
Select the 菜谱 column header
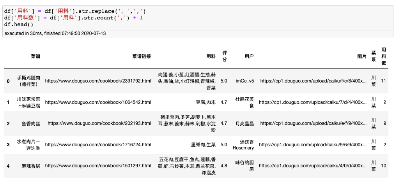[x=35, y=56]
